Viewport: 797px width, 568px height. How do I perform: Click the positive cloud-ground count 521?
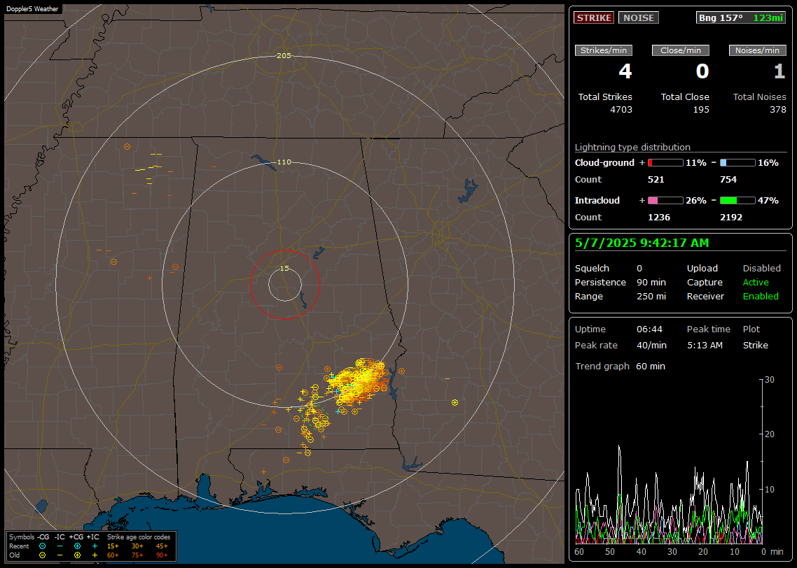point(656,180)
